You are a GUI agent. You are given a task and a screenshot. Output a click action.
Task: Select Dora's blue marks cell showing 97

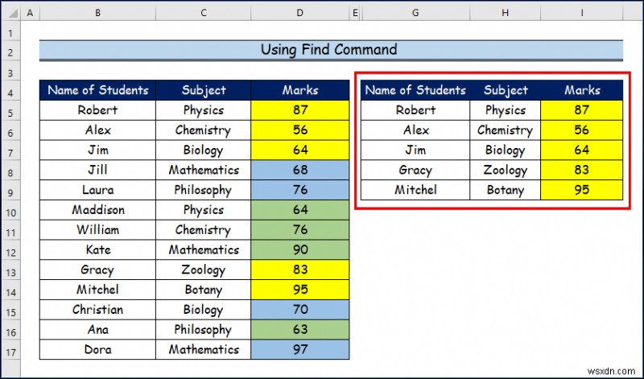click(x=300, y=350)
